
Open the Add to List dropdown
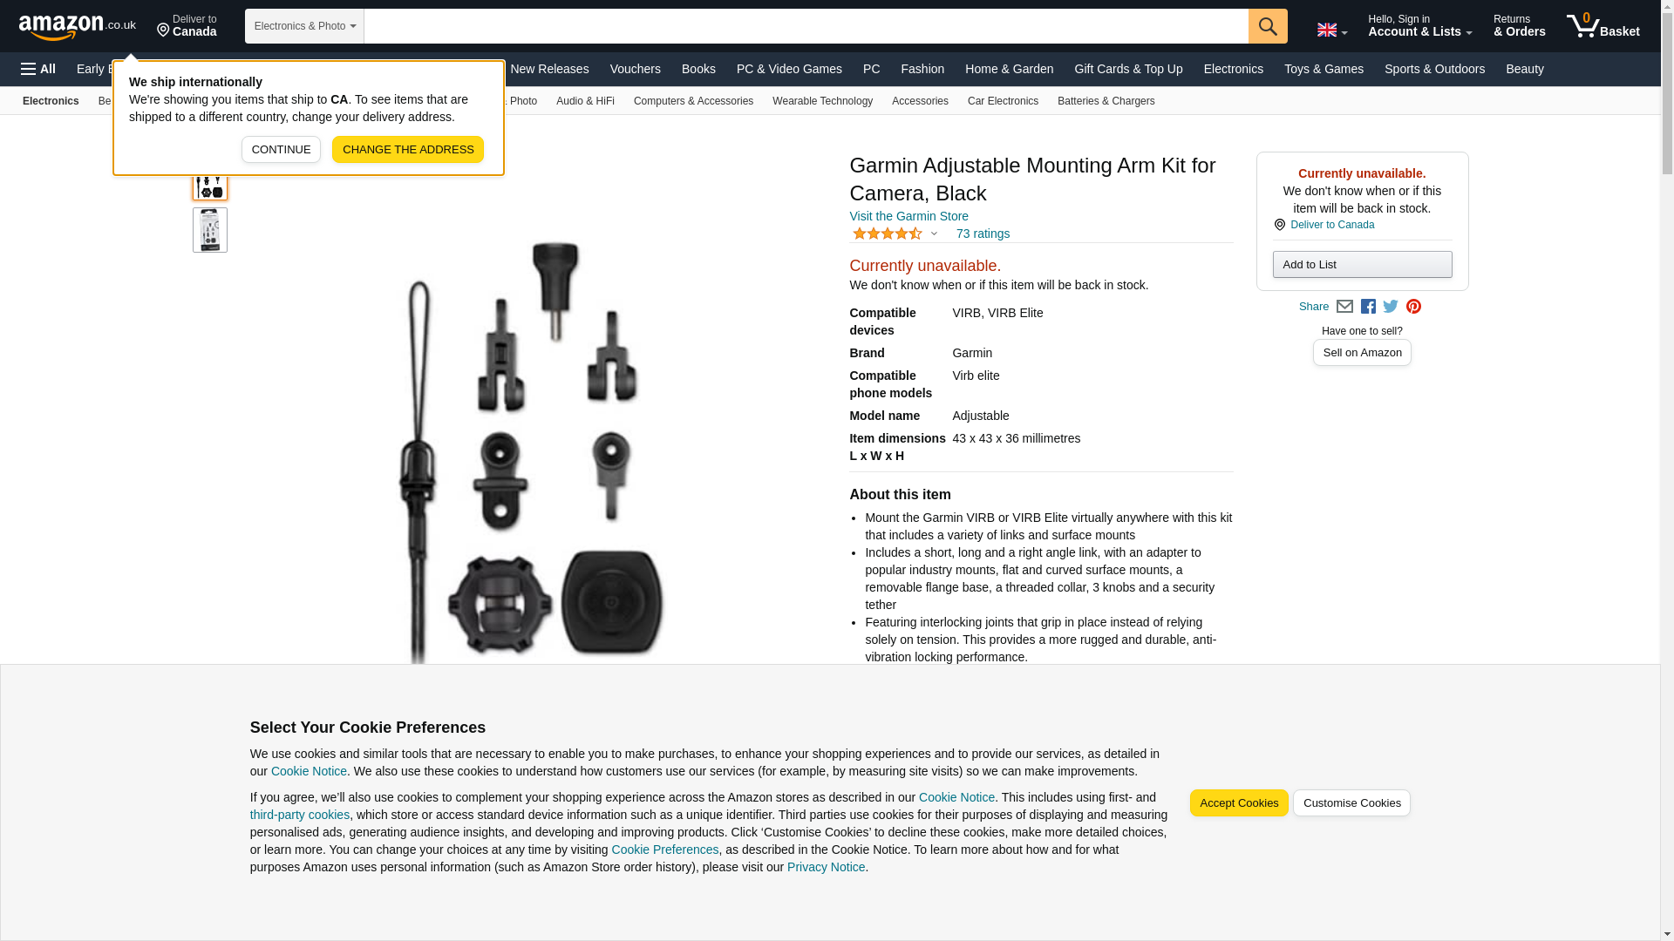tap(1362, 265)
